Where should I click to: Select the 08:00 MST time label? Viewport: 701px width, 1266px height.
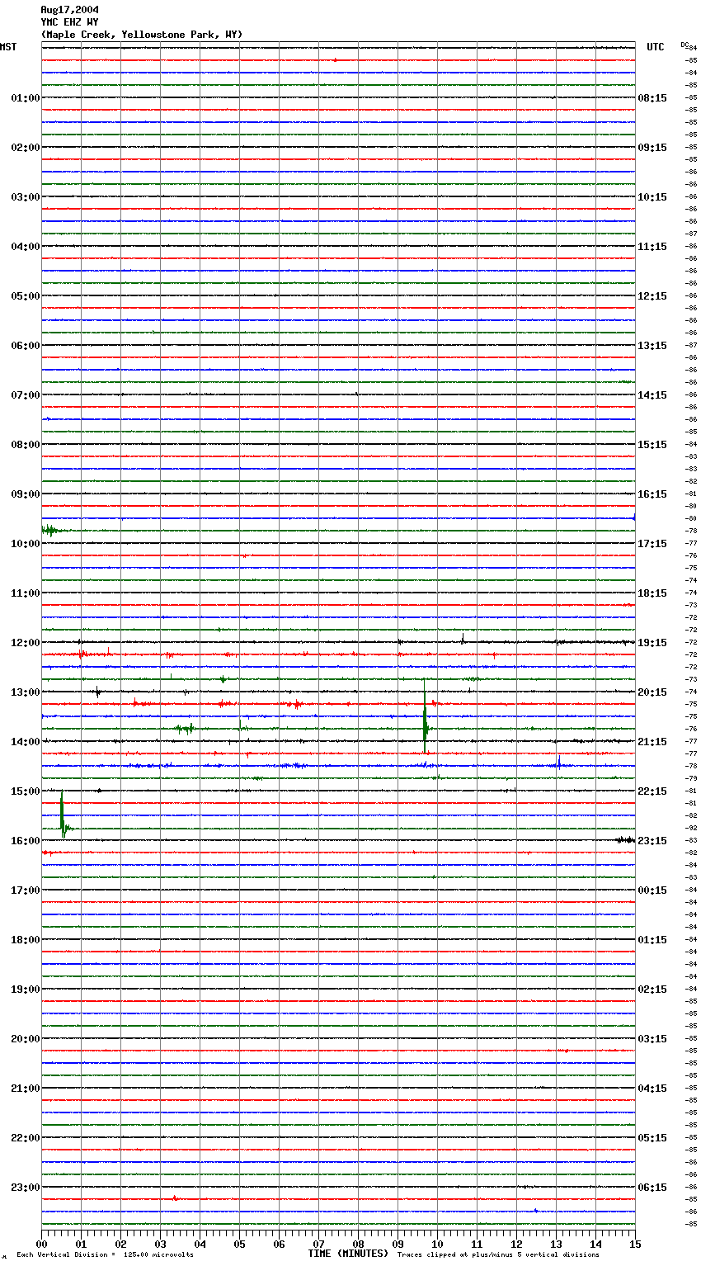(26, 445)
